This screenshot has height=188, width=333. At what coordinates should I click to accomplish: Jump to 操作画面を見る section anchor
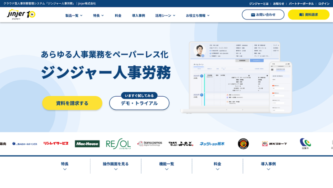pos(116,165)
